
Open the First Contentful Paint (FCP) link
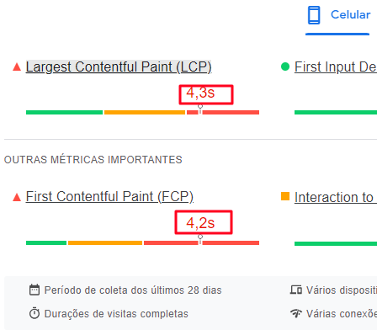(109, 197)
